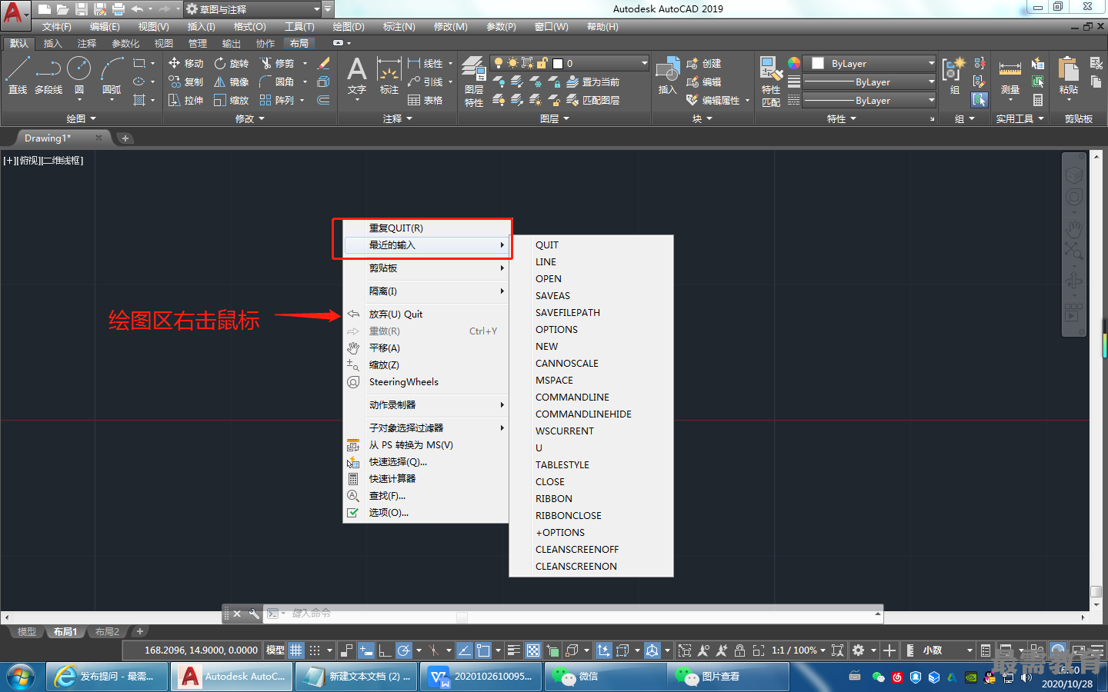This screenshot has width=1108, height=692.
Task: Select the Line (直线) drawing tool
Action: pyautogui.click(x=18, y=76)
